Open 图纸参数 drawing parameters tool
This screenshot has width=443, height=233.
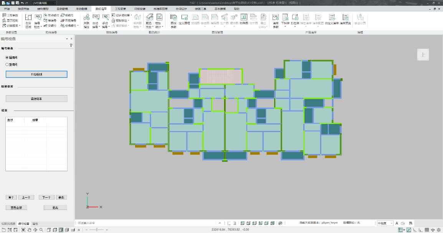pos(174,21)
